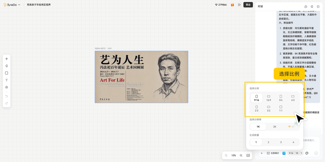This screenshot has width=325, height=162.
Task: Click the 10% zoom level
Action: pyautogui.click(x=234, y=155)
